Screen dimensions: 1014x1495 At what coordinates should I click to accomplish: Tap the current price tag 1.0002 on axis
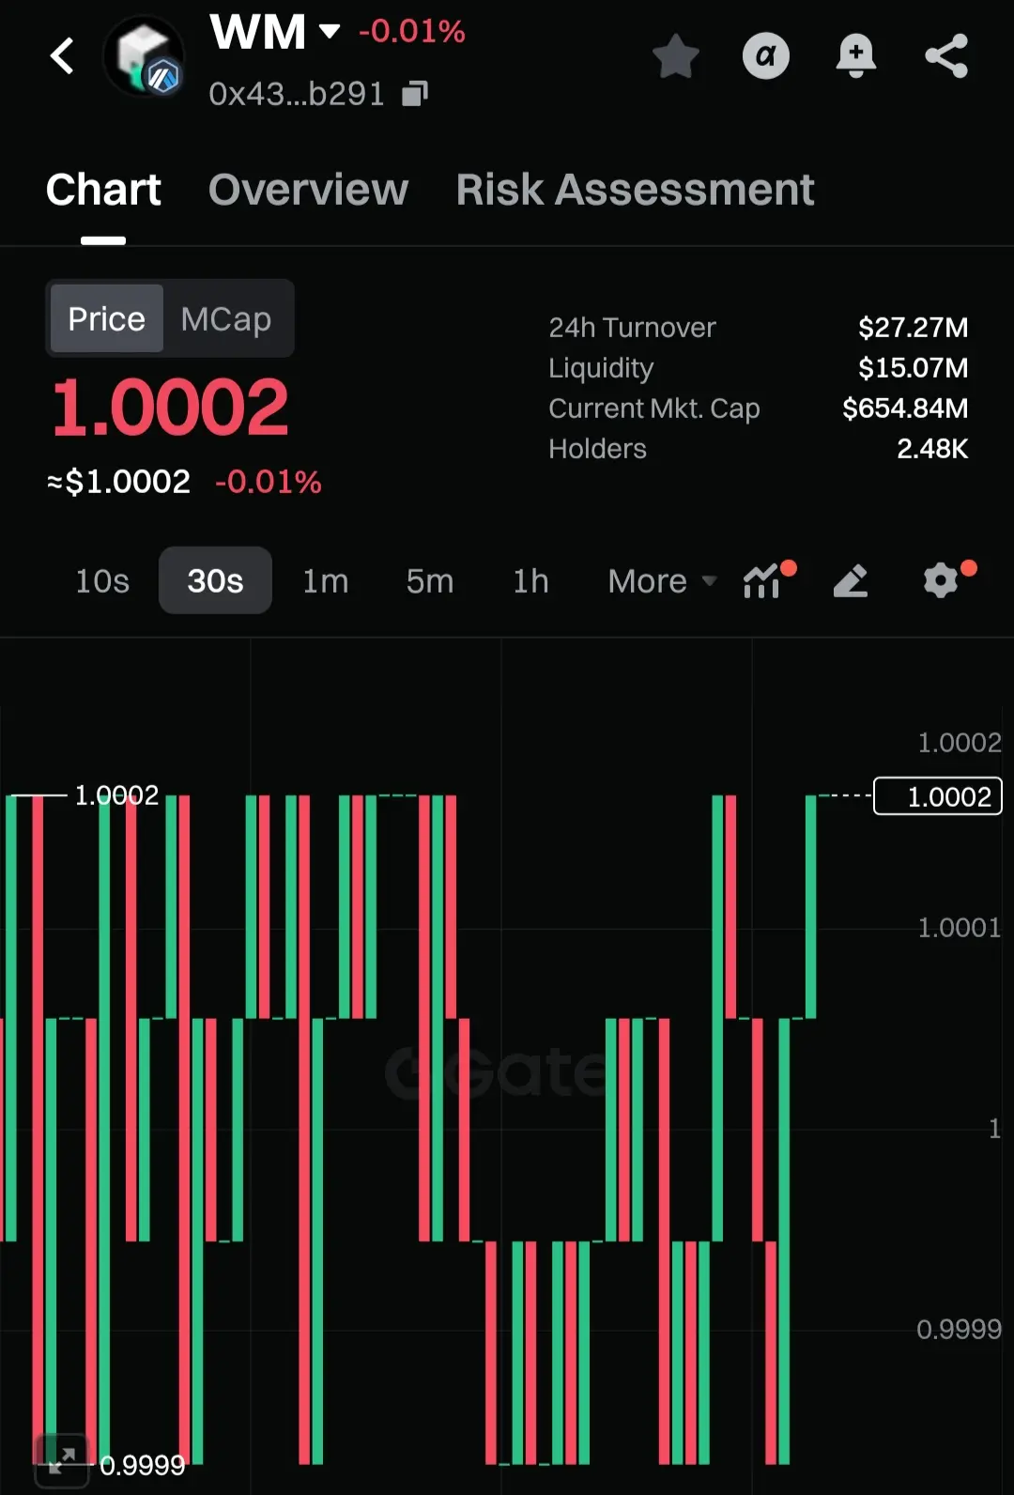(x=938, y=796)
